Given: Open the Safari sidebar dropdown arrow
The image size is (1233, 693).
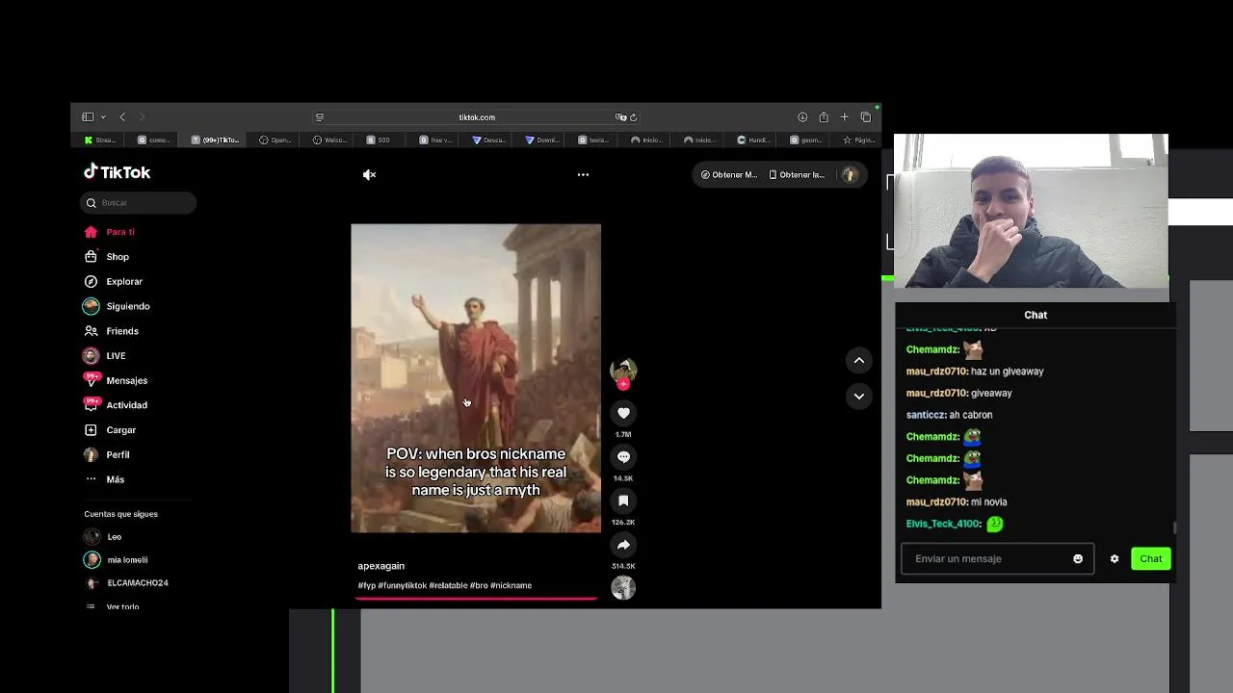Looking at the screenshot, I should (103, 117).
